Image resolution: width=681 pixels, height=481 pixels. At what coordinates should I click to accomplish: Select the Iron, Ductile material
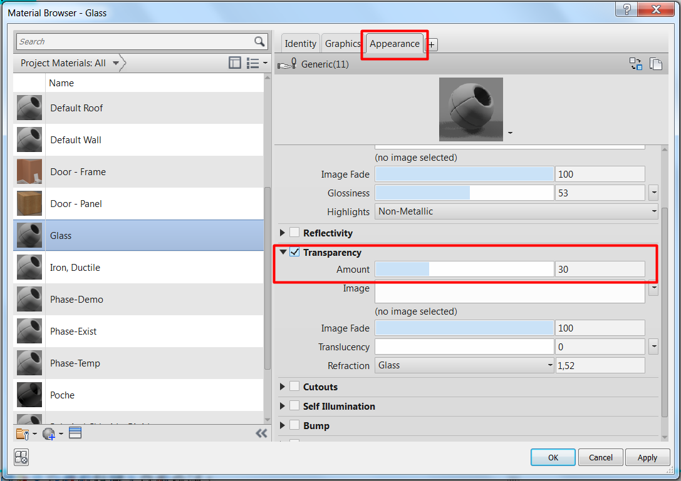tap(75, 267)
